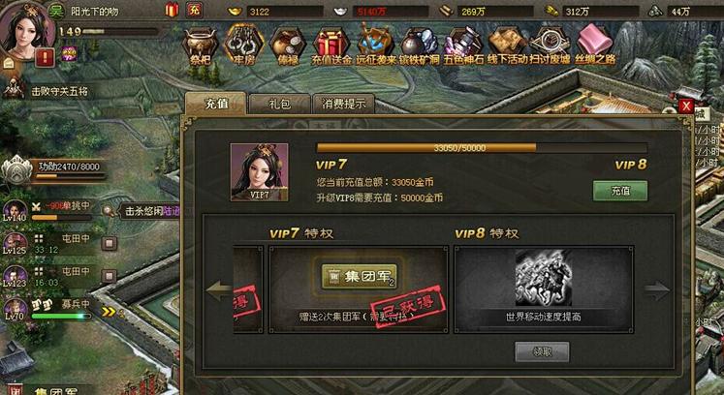Open the 五色神石 gemstone icon

463,46
